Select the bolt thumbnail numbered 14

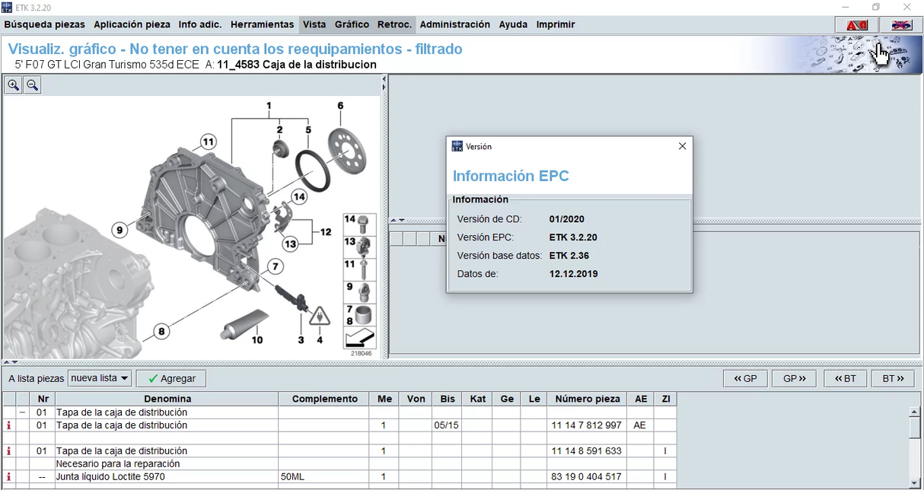[x=360, y=224]
